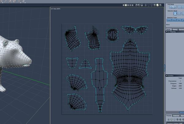
Task: Open the Preview tab
Action: [x=169, y=115]
